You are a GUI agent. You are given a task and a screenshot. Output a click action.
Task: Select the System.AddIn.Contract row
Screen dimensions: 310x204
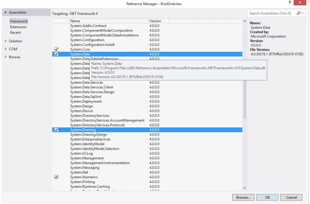147,26
